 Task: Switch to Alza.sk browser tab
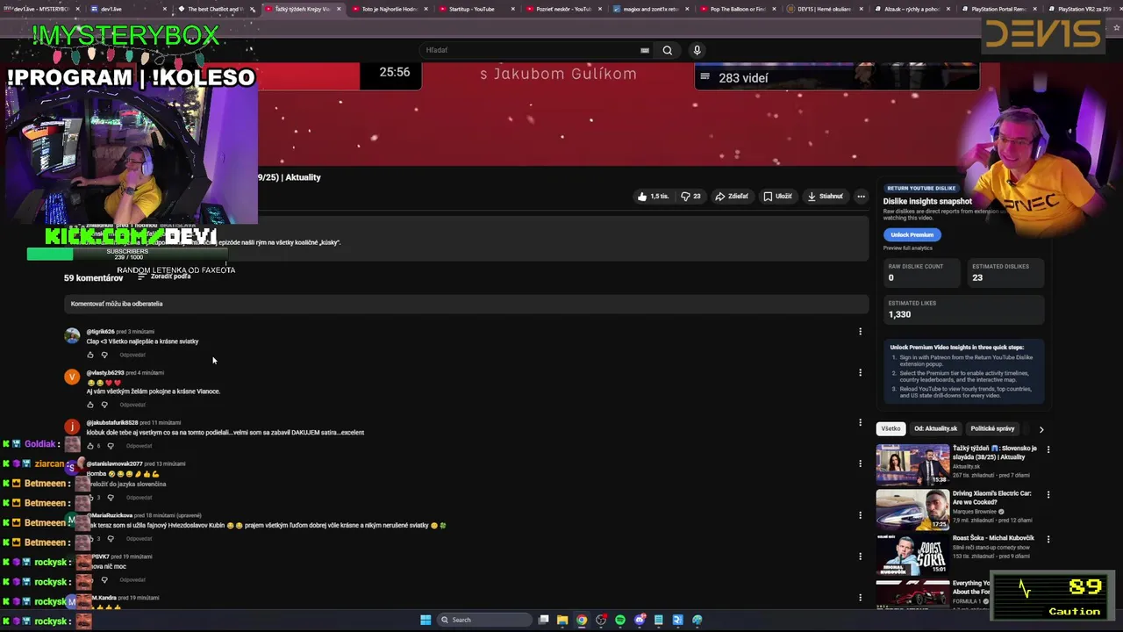pos(911,9)
